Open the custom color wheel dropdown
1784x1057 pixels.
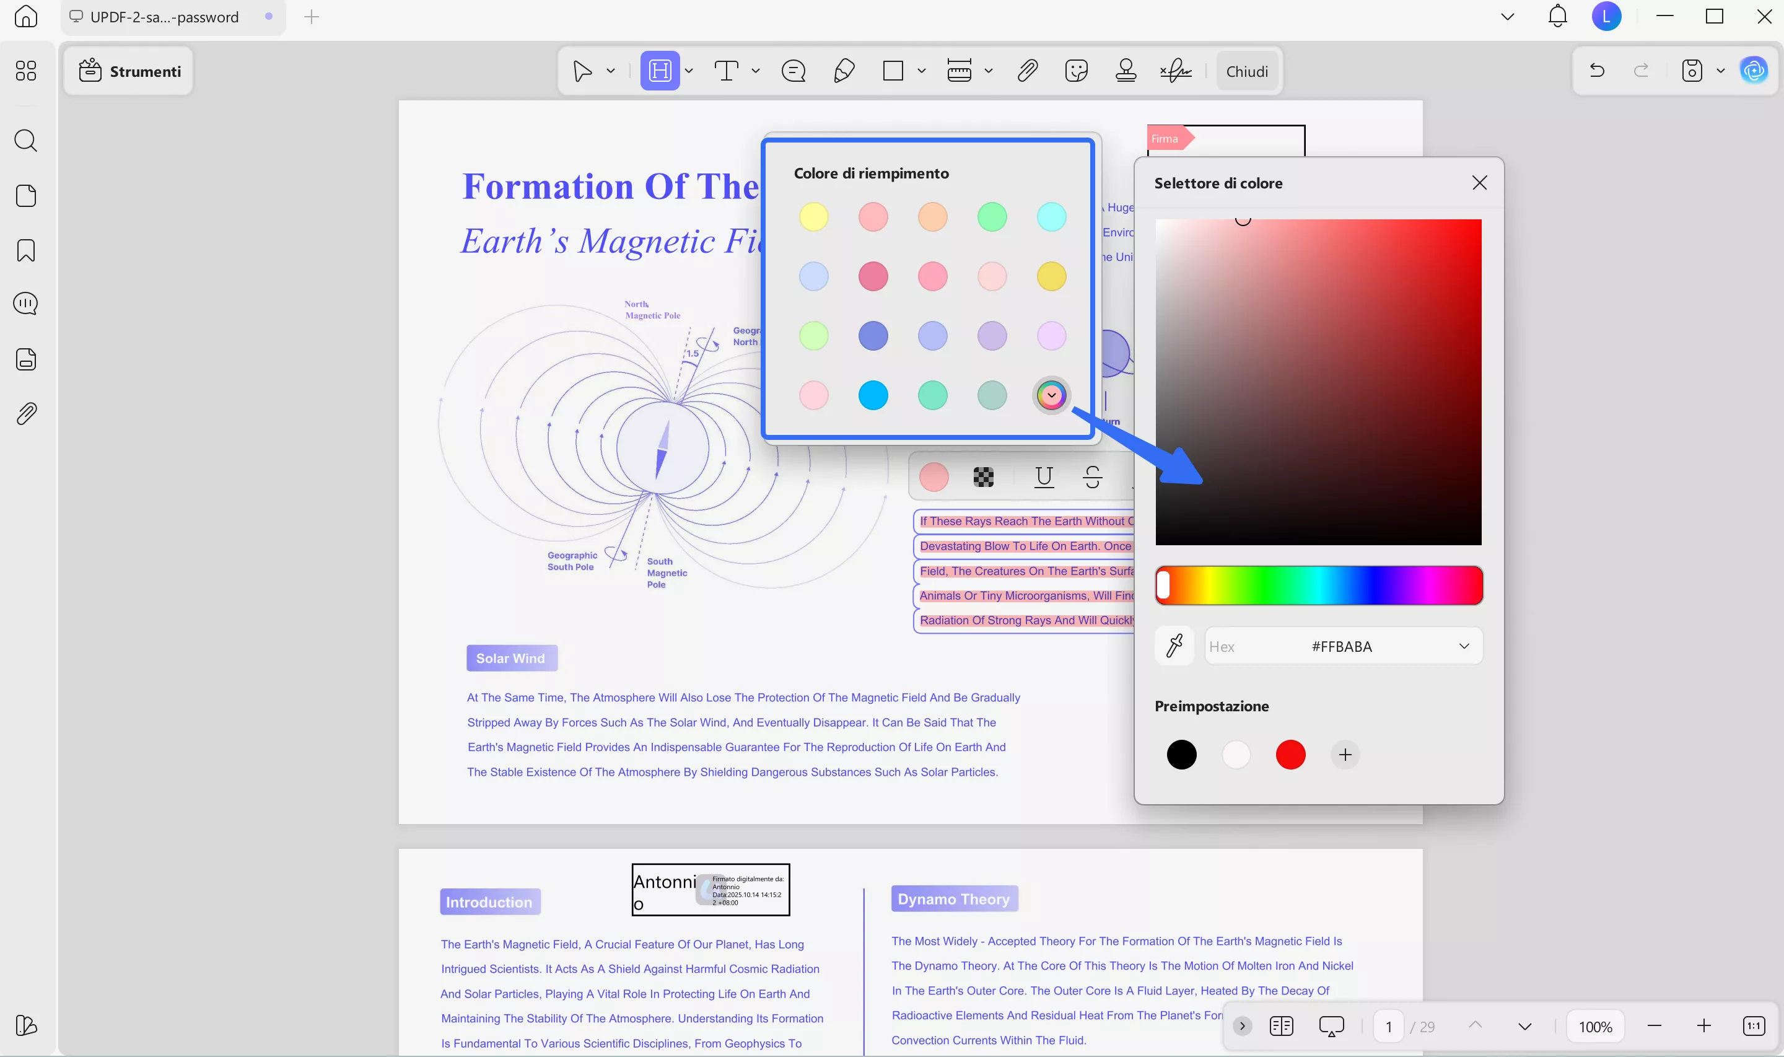click(x=1051, y=395)
